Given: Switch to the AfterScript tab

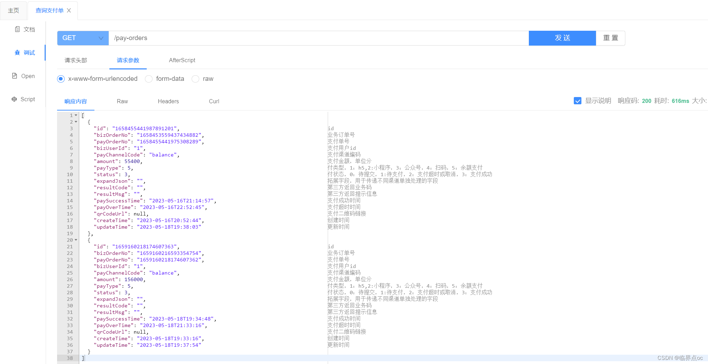Looking at the screenshot, I should (182, 60).
